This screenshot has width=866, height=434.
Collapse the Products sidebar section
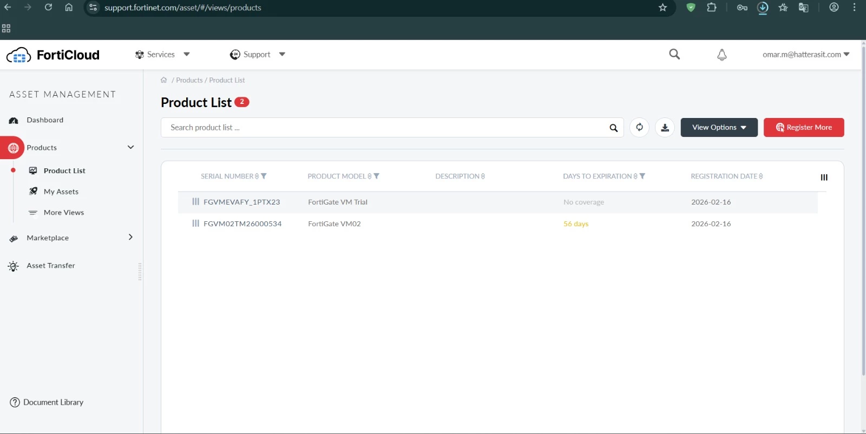[x=130, y=147]
